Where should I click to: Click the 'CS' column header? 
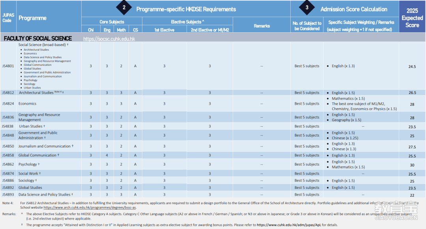(x=135, y=30)
